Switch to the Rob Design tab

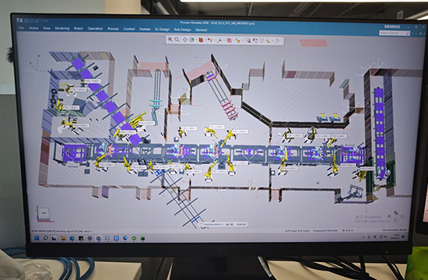[182, 30]
